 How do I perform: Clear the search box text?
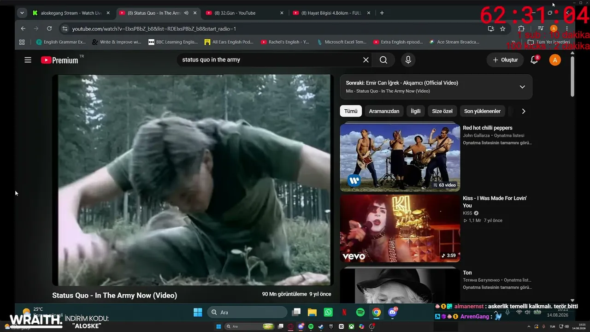coord(366,60)
